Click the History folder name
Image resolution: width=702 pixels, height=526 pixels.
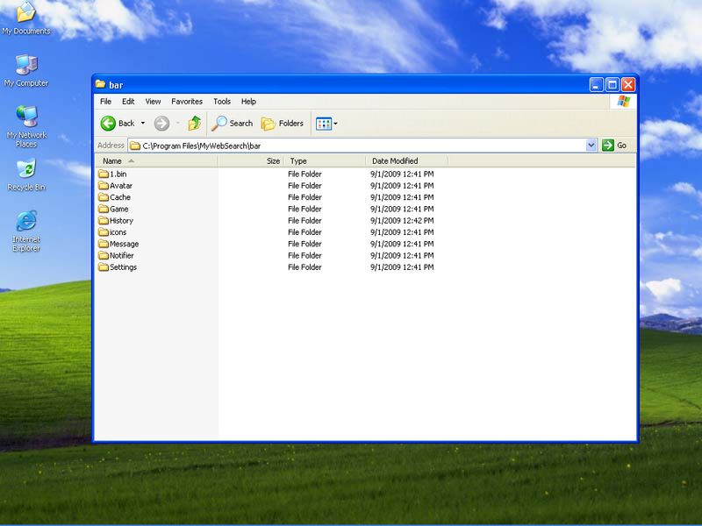point(121,221)
